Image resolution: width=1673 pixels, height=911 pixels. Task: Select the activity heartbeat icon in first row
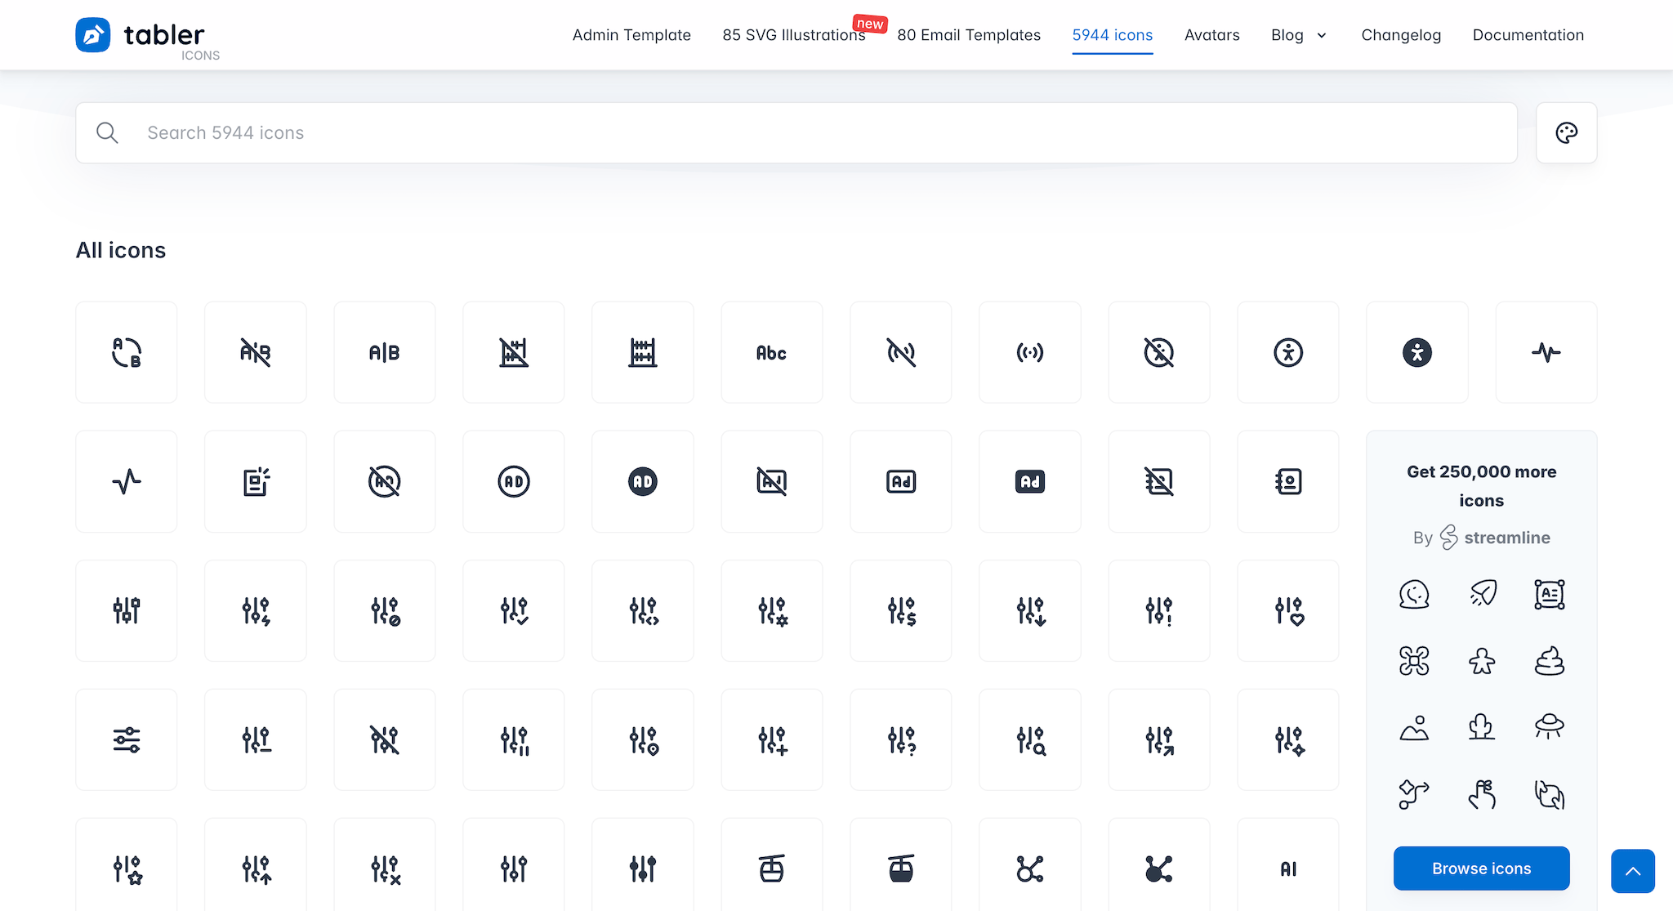point(1546,352)
